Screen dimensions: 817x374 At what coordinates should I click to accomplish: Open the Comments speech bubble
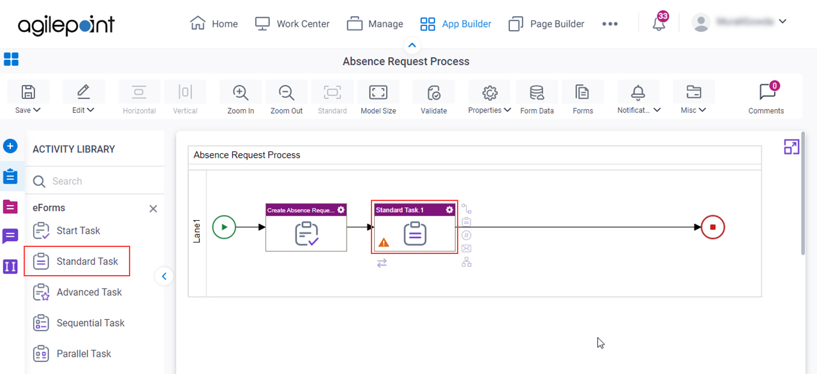(x=767, y=93)
